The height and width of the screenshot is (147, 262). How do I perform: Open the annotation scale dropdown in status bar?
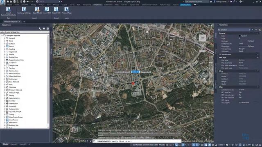click(221, 145)
